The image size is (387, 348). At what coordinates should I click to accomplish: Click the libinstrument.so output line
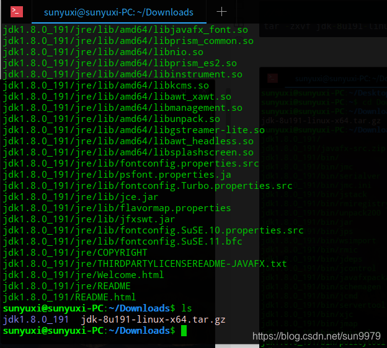point(122,75)
